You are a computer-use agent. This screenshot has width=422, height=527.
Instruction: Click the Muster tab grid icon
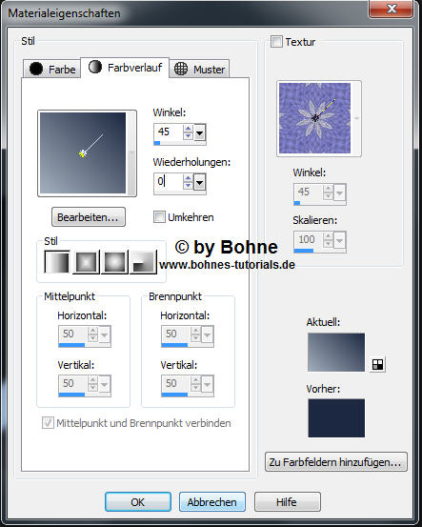coord(181,69)
